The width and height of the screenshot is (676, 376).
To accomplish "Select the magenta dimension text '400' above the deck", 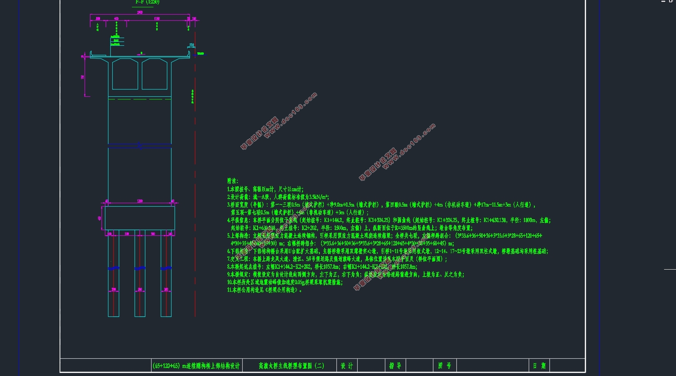I will click(x=116, y=19).
